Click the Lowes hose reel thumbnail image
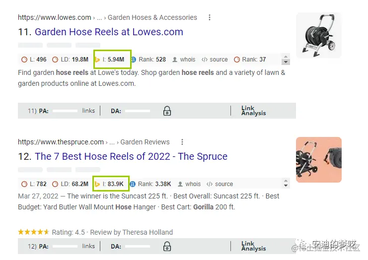The image size is (368, 260). coord(319,35)
